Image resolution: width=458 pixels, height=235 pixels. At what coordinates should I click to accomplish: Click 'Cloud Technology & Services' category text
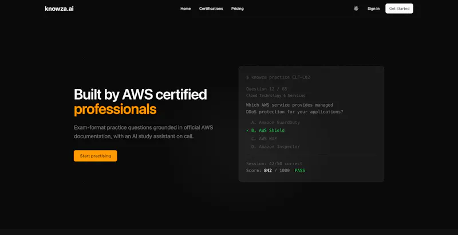coord(275,96)
